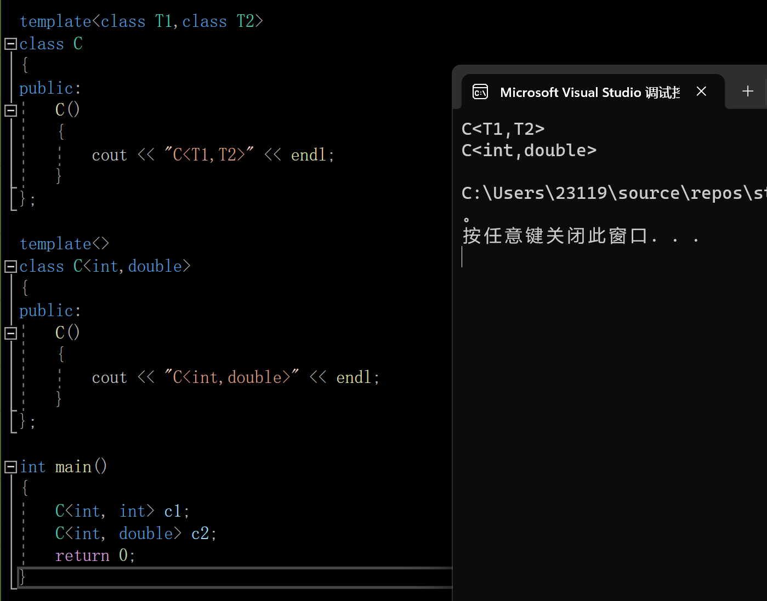This screenshot has width=767, height=601.
Task: Click the line "C<int, int> c1;"
Action: 123,511
